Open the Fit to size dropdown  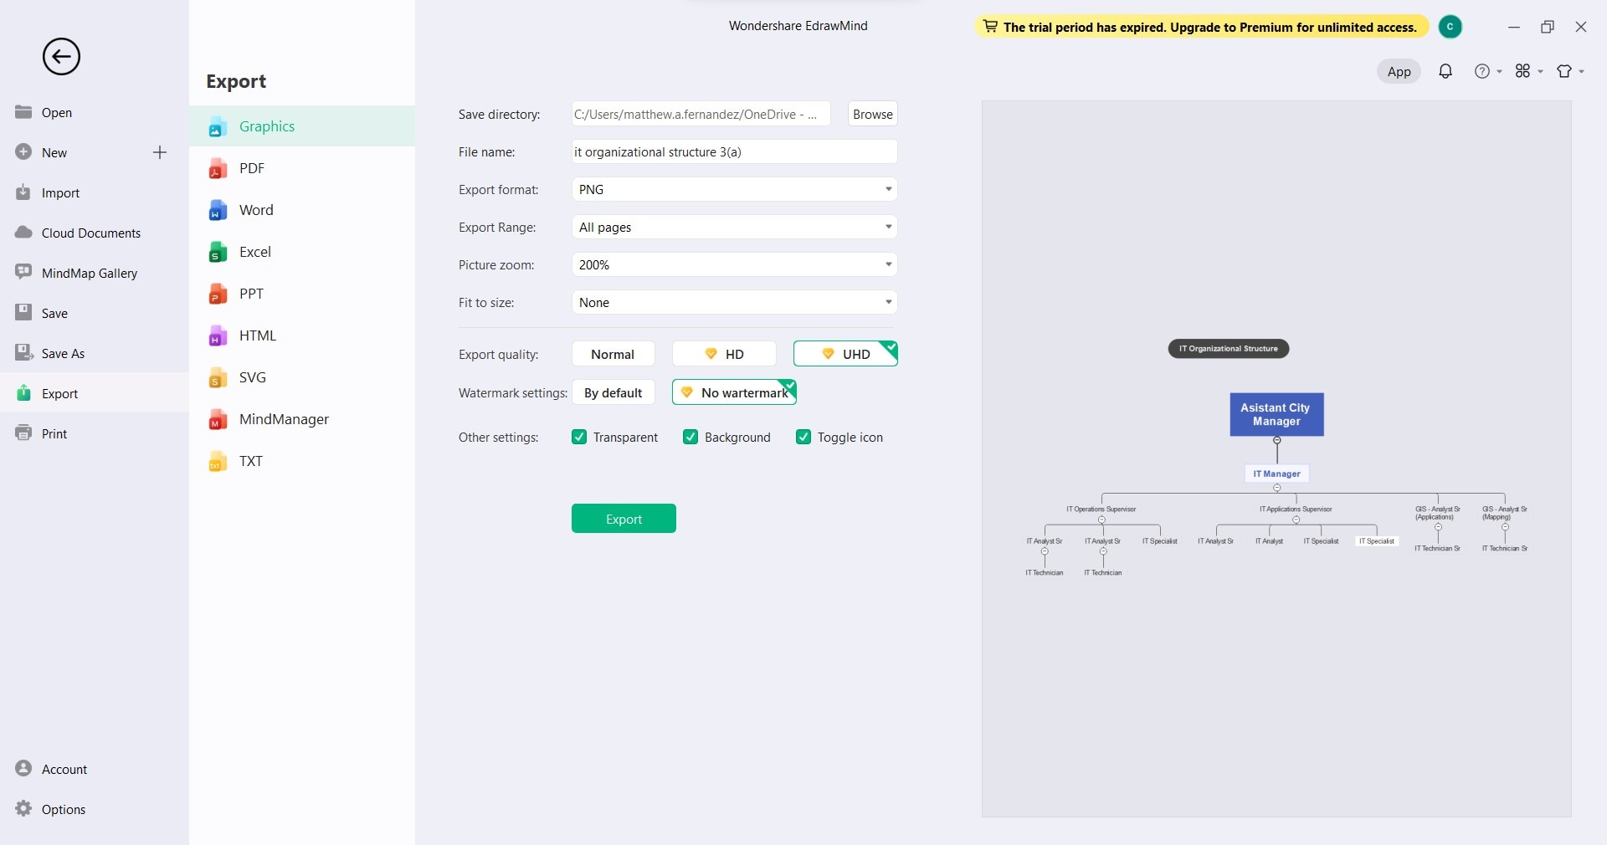pos(735,302)
